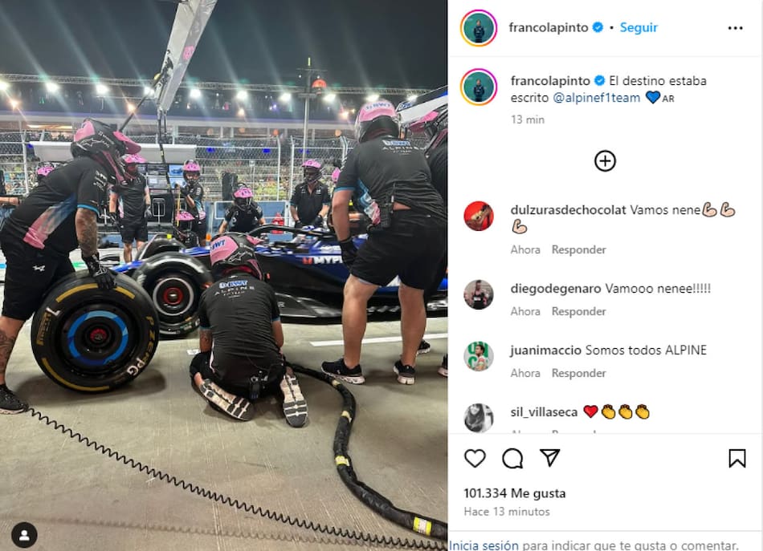Like the post with the heart icon
This screenshot has height=551, width=763.
tap(475, 458)
